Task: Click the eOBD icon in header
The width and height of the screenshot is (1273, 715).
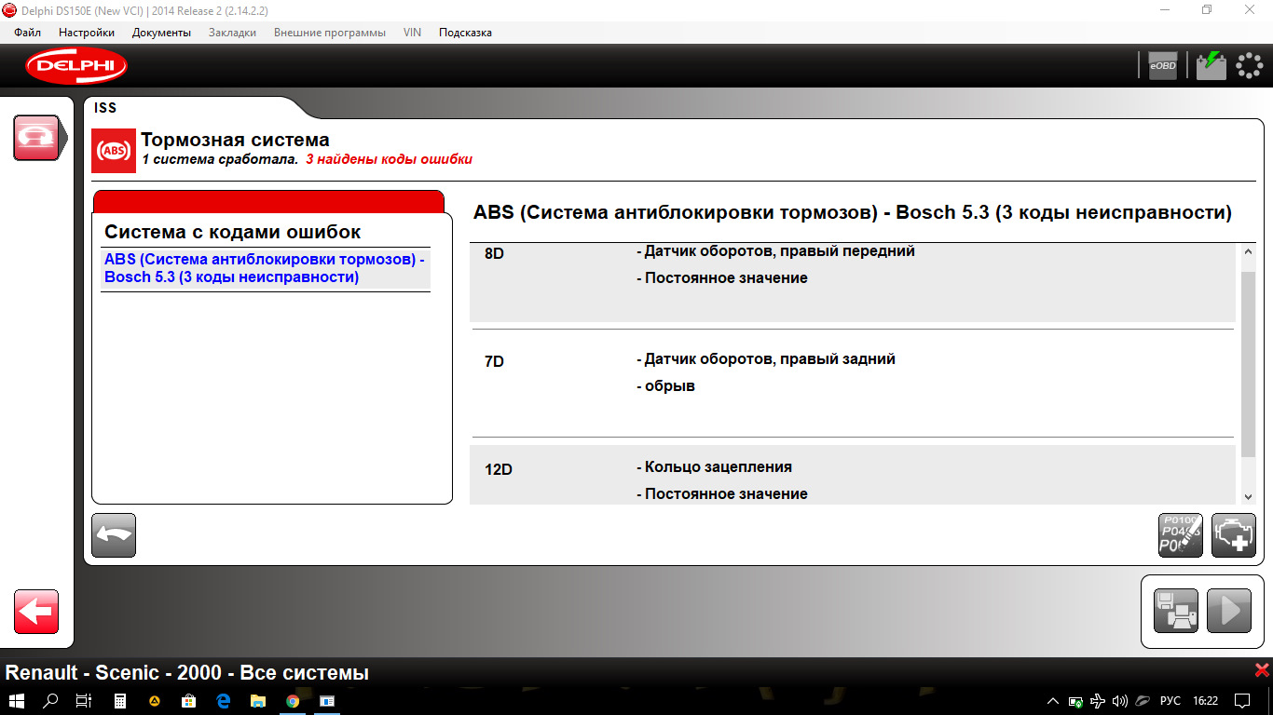Action: pos(1163,65)
